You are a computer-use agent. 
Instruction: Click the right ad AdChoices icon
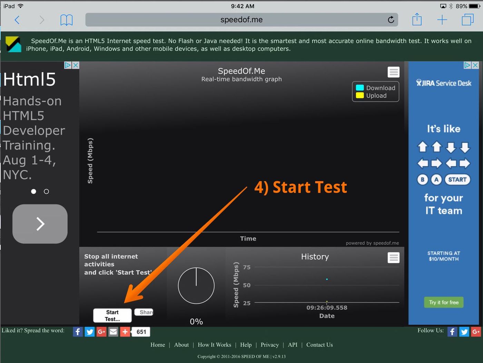click(467, 65)
